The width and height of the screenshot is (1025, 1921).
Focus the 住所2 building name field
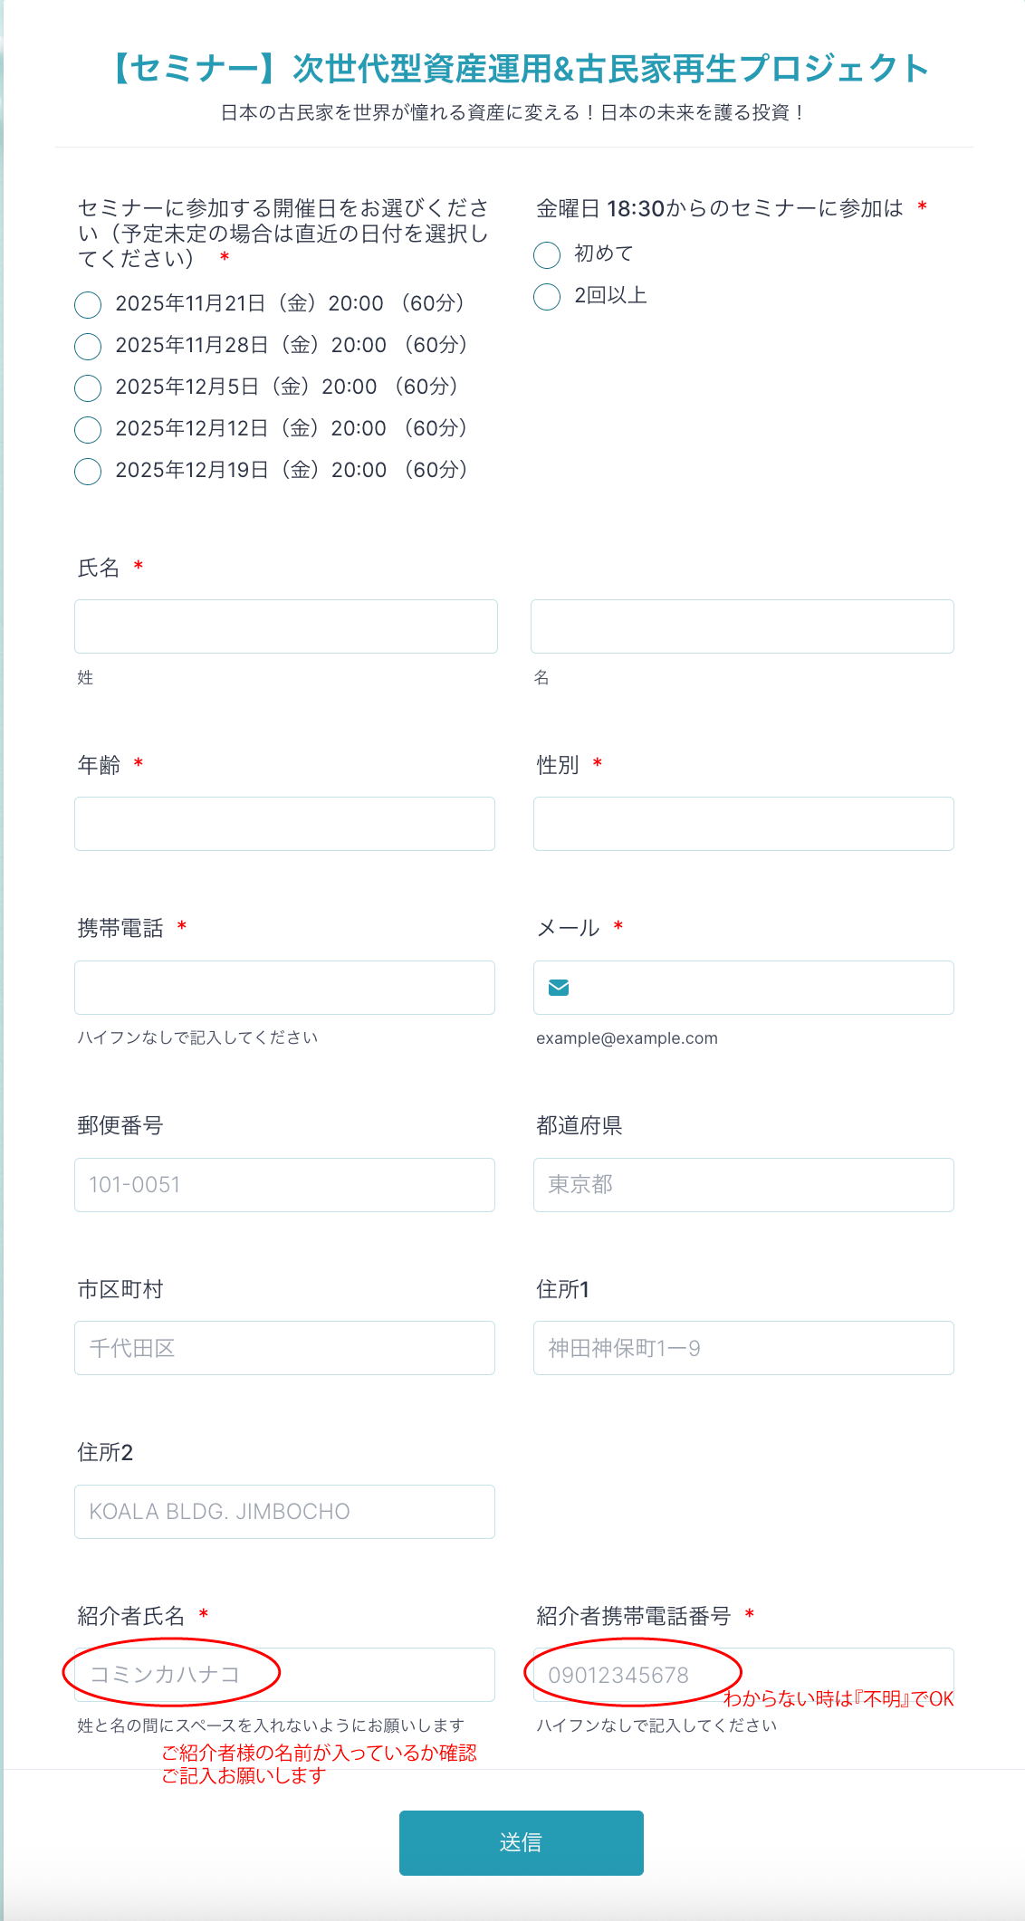[x=284, y=1512]
